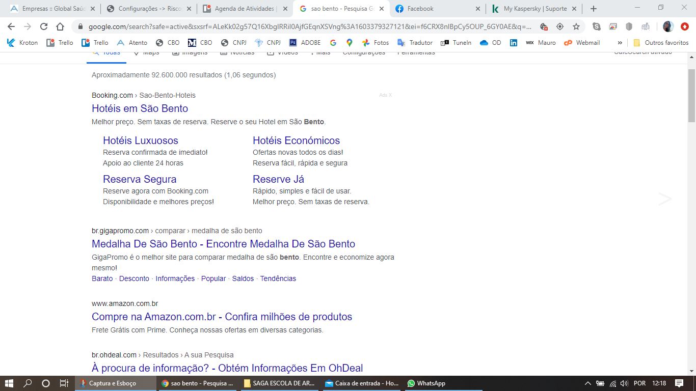
Task: Open the Compre na Amazon.com.br result
Action: (x=222, y=317)
